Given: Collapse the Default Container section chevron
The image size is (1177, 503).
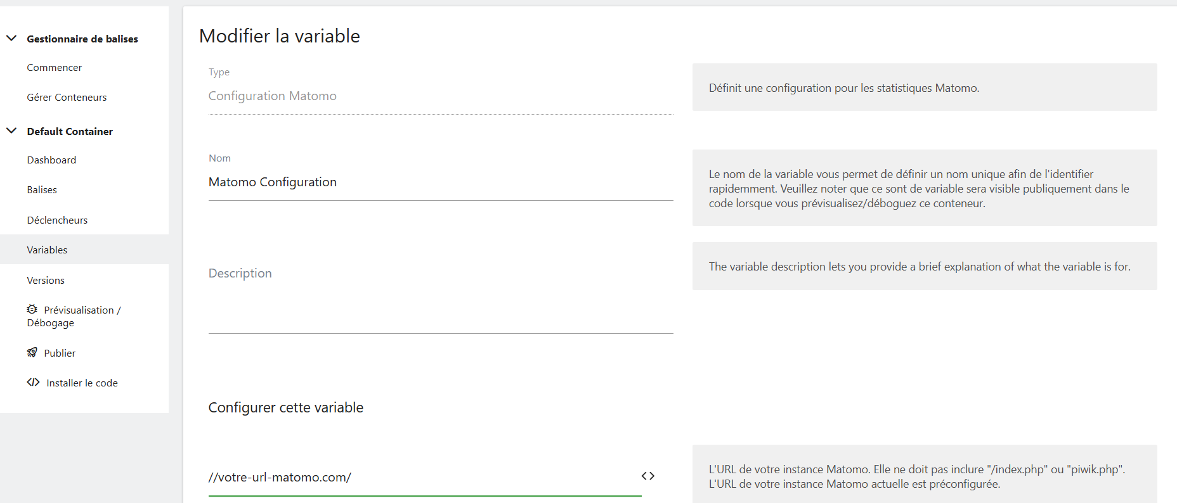Looking at the screenshot, I should [11, 131].
